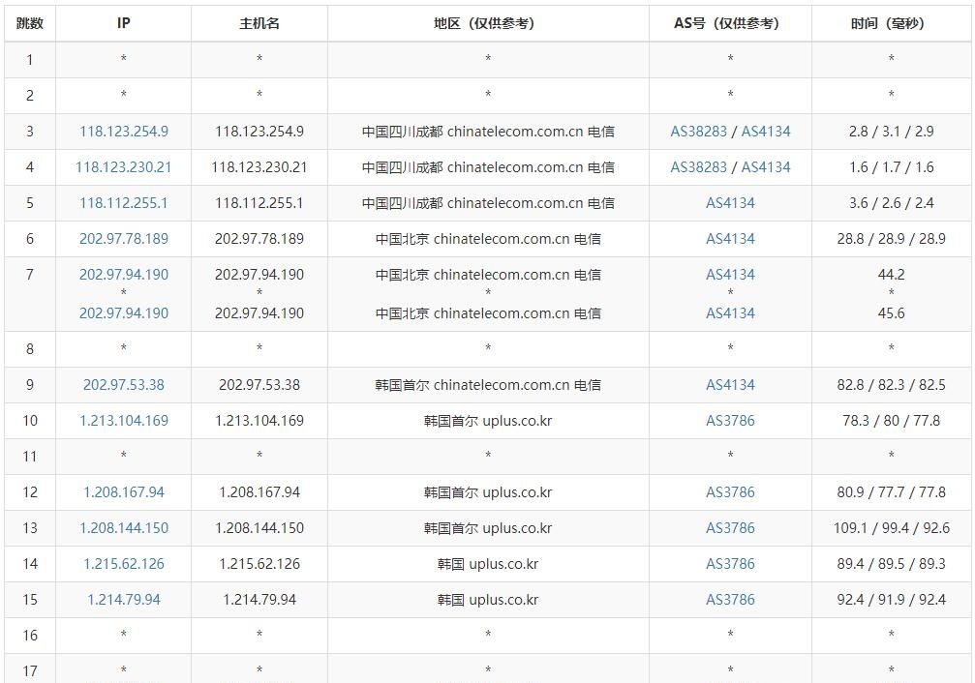975x683 pixels.
Task: Click hop number 1 in the 跳数 column
Action: pos(30,60)
